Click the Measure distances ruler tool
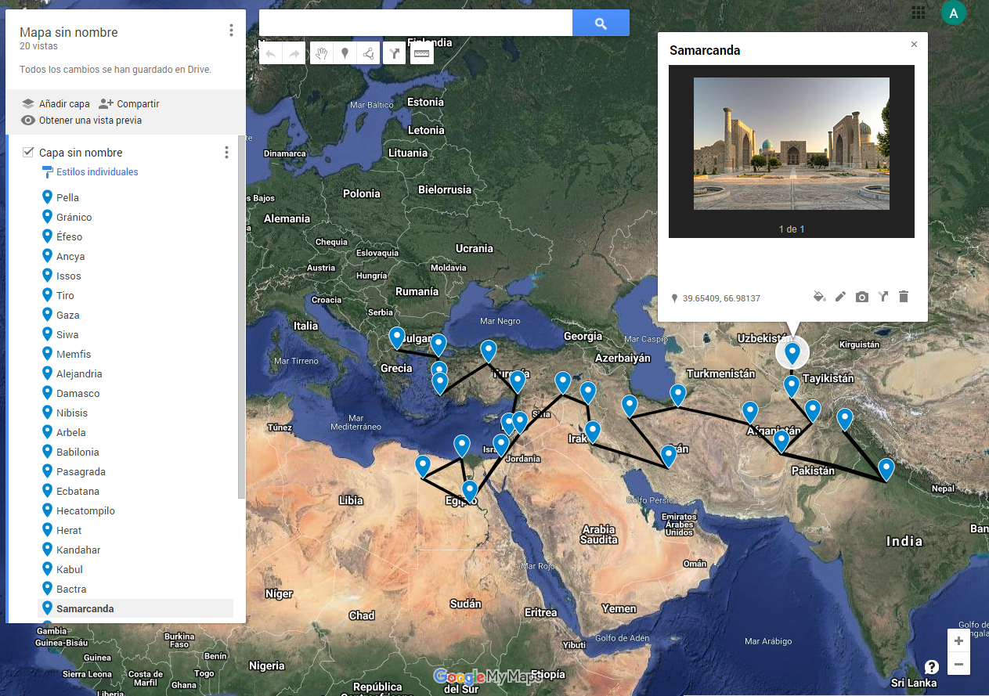 421,53
